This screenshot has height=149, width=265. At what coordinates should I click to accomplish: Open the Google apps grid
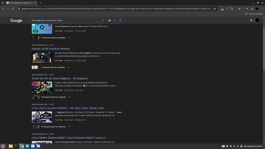pos(251,20)
